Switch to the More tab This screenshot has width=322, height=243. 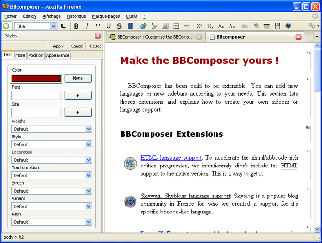pyautogui.click(x=20, y=55)
